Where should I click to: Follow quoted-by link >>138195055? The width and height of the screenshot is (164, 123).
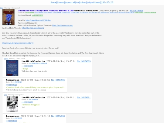click(18, 118)
